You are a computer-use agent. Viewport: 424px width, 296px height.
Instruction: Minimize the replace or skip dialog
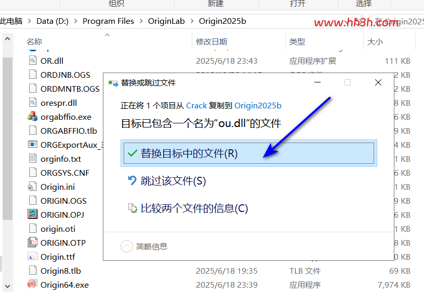[317, 82]
